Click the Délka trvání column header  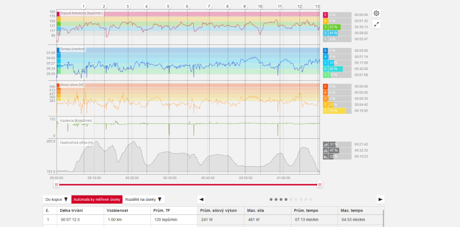(x=80, y=210)
